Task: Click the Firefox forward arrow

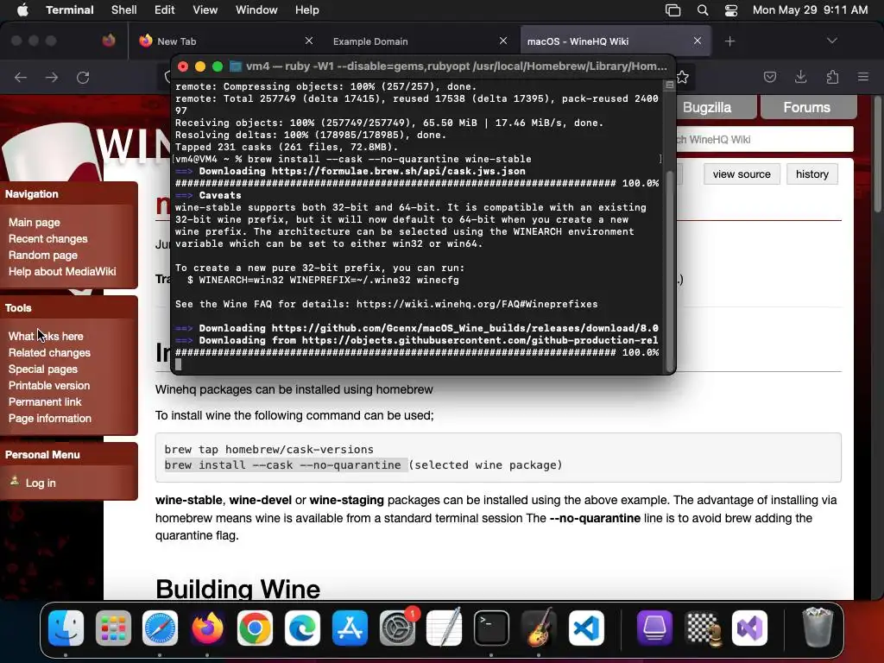Action: point(52,77)
